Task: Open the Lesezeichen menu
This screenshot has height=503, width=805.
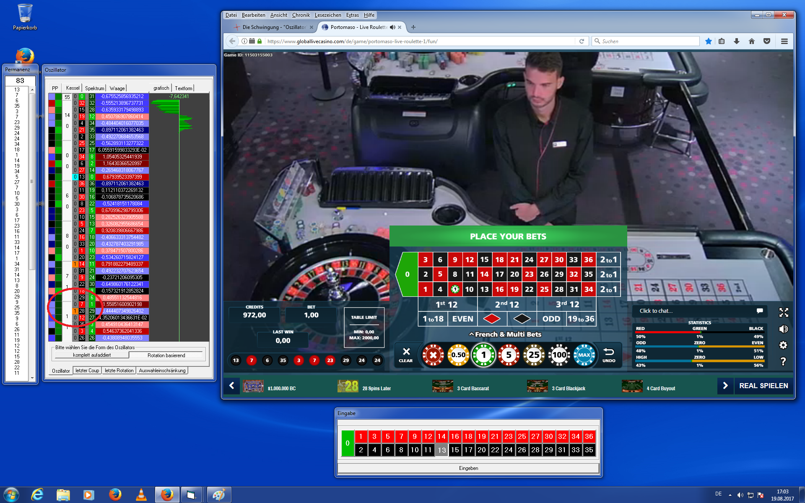Action: pos(328,15)
